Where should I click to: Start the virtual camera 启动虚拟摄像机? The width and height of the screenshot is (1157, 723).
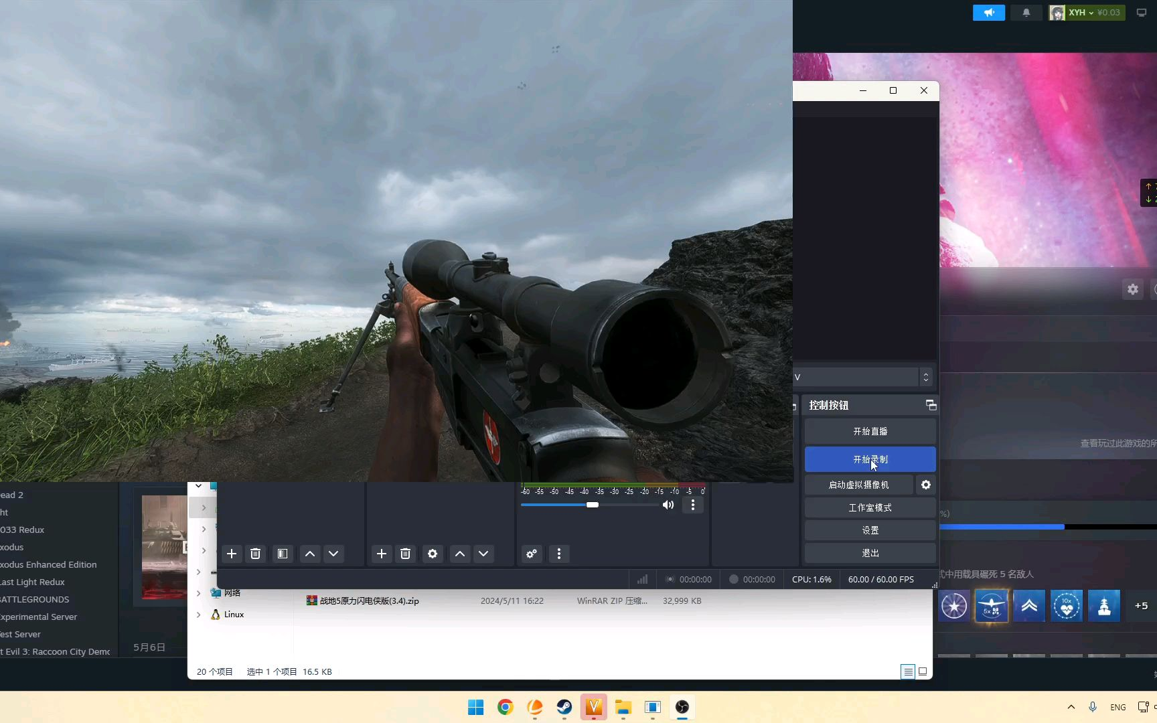pyautogui.click(x=859, y=485)
